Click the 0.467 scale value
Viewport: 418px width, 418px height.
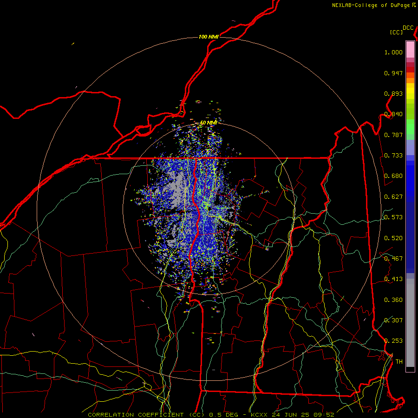point(393,259)
